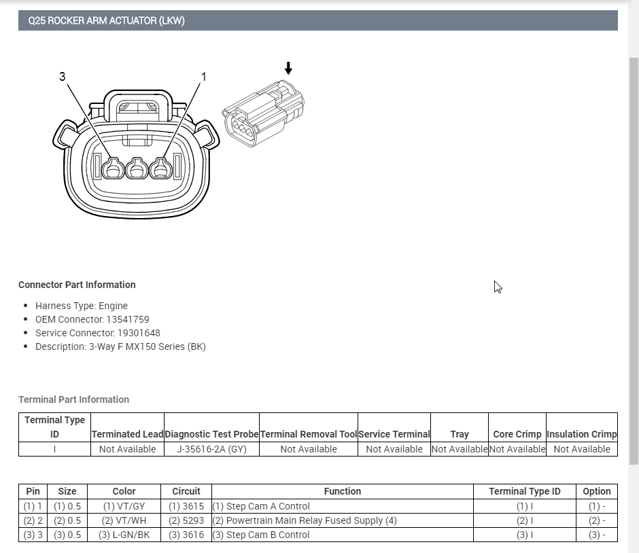Click 'Not Available' under Tray
639x553 pixels.
pos(460,449)
